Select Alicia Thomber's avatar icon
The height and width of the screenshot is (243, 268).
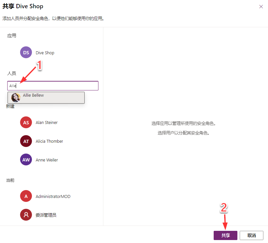[26, 141]
